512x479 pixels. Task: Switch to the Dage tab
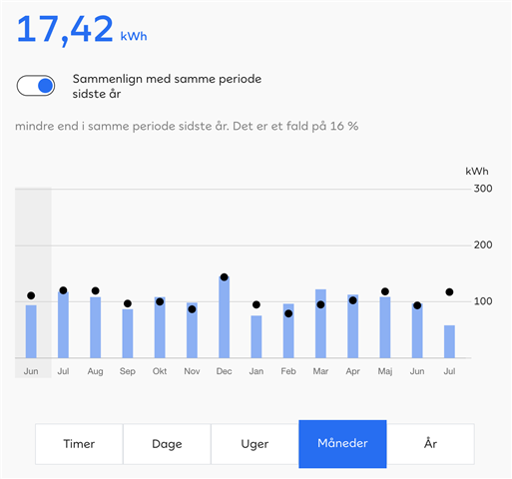pos(167,444)
